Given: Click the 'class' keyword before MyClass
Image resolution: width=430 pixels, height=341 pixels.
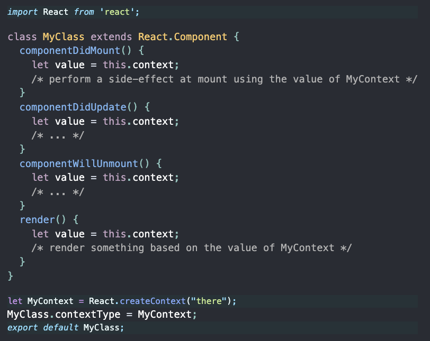Looking at the screenshot, I should point(22,36).
